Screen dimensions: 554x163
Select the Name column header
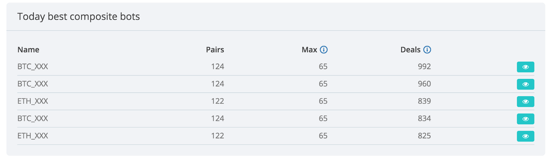28,50
